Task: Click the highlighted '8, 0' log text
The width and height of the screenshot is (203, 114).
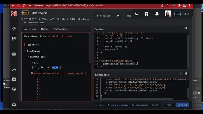Action: [x=55, y=67]
